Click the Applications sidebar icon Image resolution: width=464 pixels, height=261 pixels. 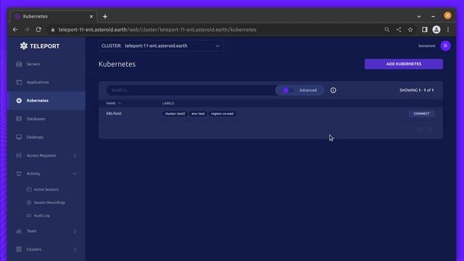(19, 82)
